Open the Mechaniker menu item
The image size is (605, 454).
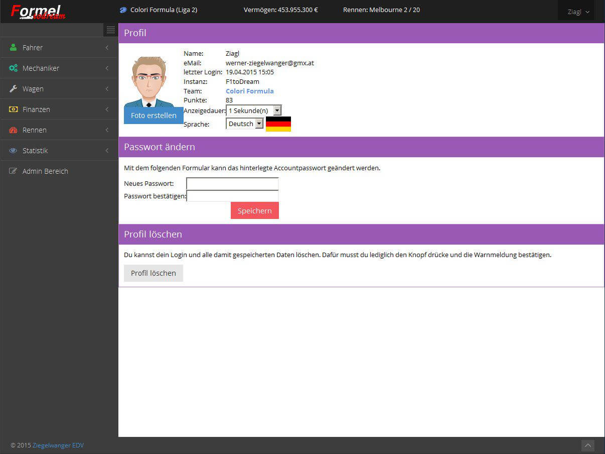59,68
